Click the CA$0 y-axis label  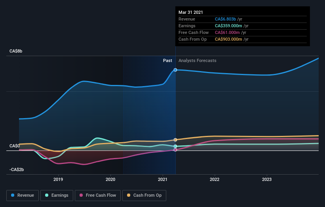pos(15,146)
